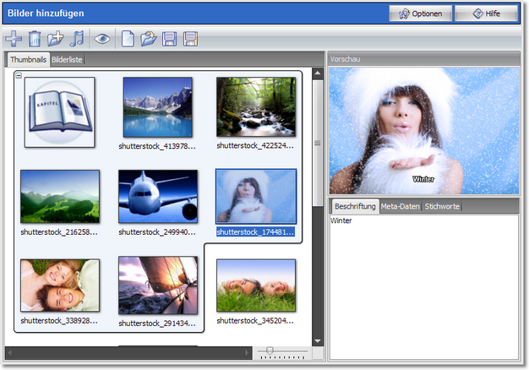
Task: Toggle the eye preview icon
Action: 102,38
